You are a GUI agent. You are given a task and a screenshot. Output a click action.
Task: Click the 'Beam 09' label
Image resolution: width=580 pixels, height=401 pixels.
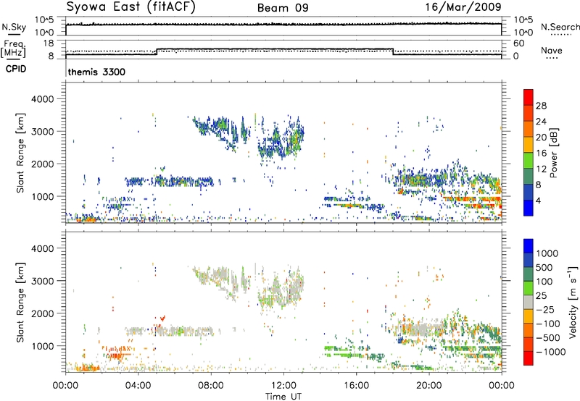point(283,8)
